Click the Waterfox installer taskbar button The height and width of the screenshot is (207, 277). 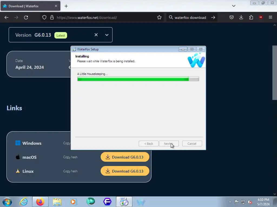click(124, 202)
